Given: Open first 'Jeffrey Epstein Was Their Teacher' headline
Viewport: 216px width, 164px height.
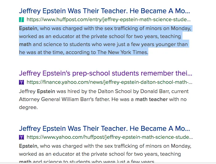Looking at the screenshot, I should [104, 11].
